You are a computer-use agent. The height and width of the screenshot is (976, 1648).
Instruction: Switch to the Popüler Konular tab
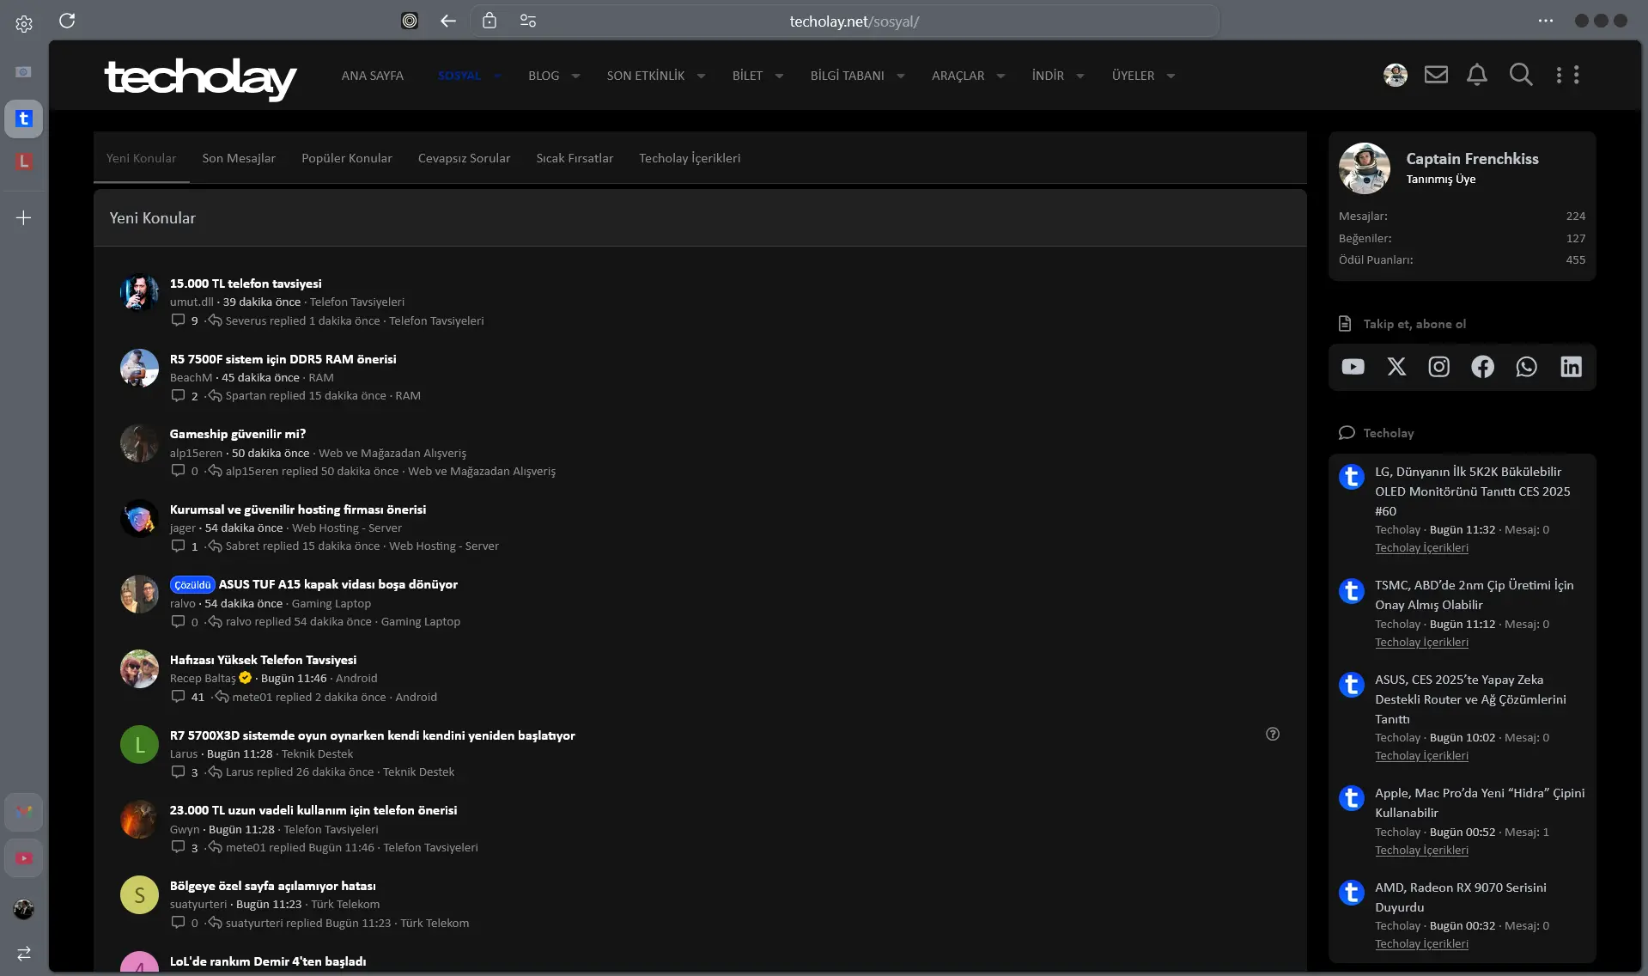coord(347,158)
